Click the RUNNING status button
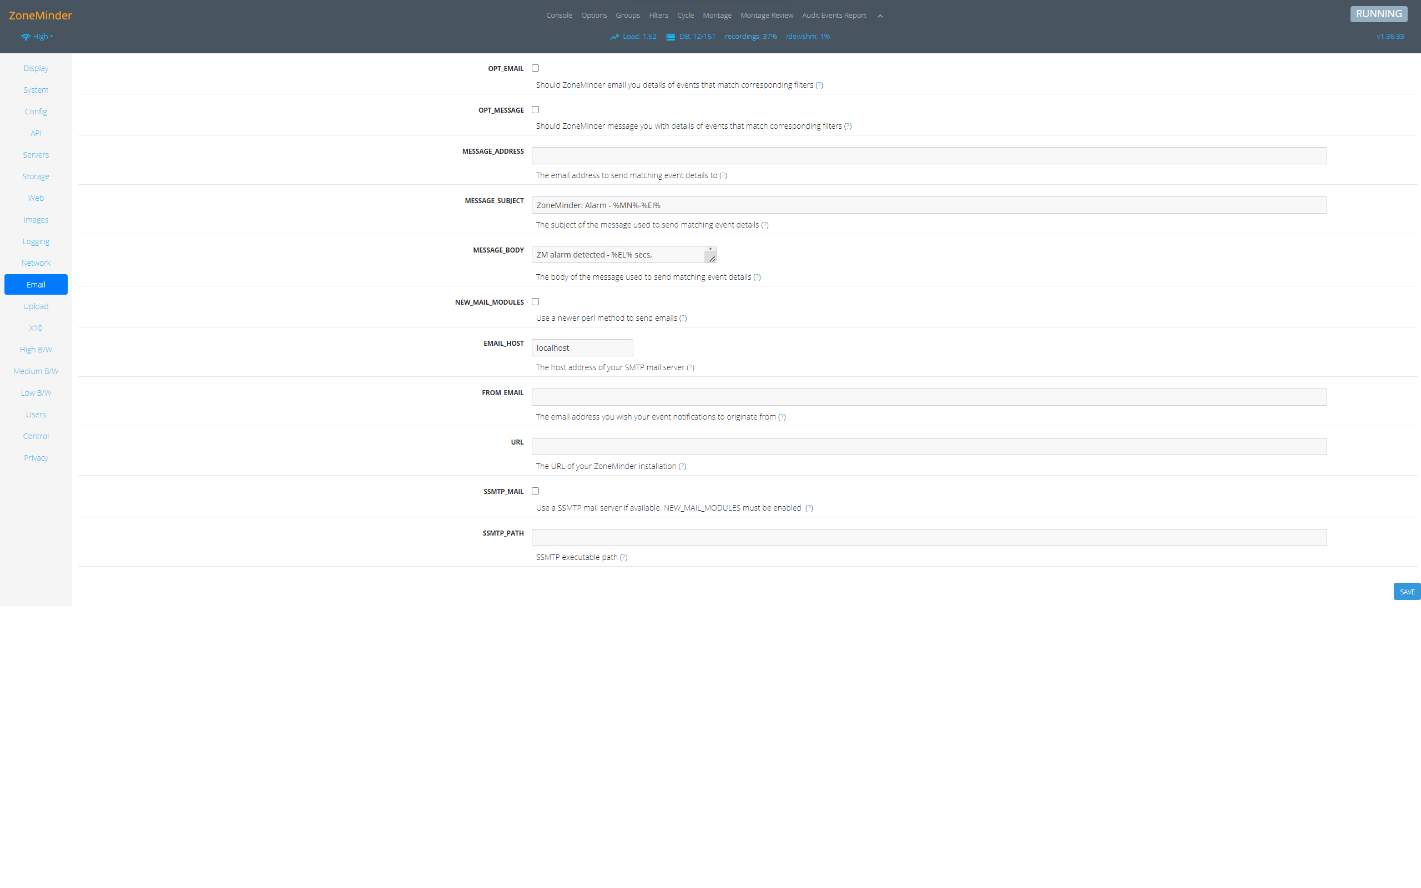This screenshot has height=888, width=1421. click(1378, 14)
